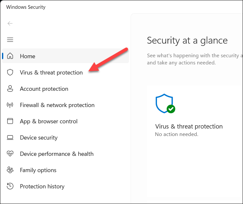Select the Account protection person icon
This screenshot has width=243, height=204.
(x=10, y=88)
